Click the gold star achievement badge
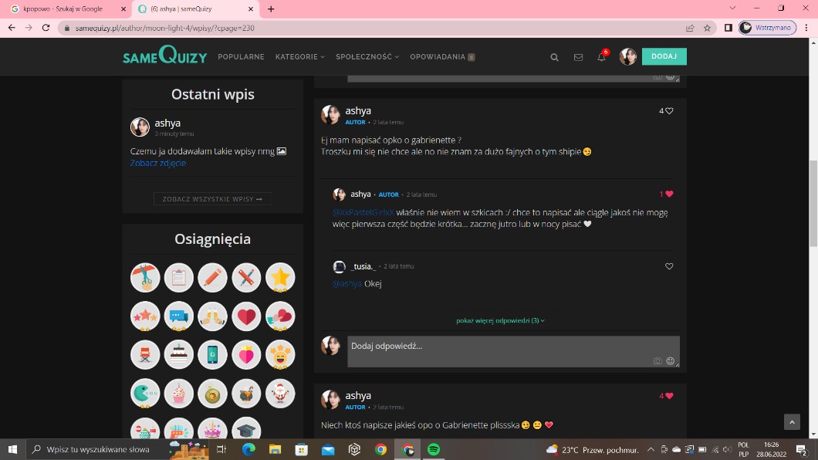 (x=280, y=277)
